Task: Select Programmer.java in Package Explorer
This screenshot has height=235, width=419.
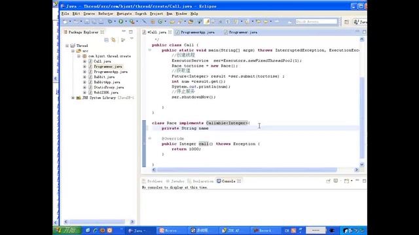Action: (108, 67)
